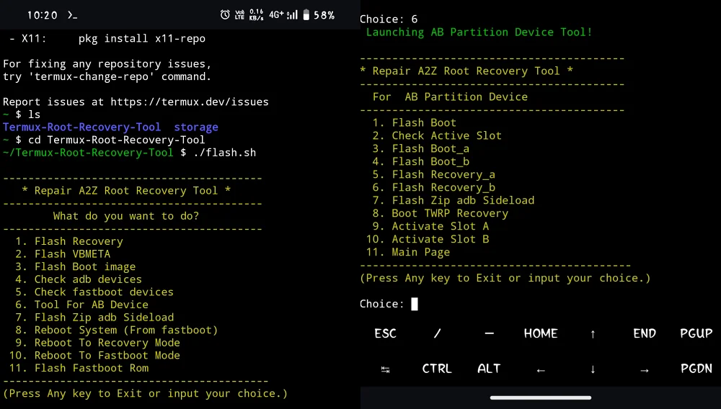Tap the down arrow key
721x409 pixels.
[x=593, y=369]
